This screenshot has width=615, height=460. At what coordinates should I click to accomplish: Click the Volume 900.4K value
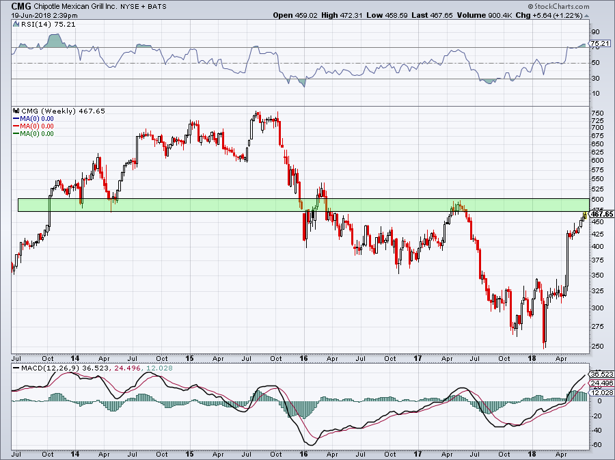484,15
